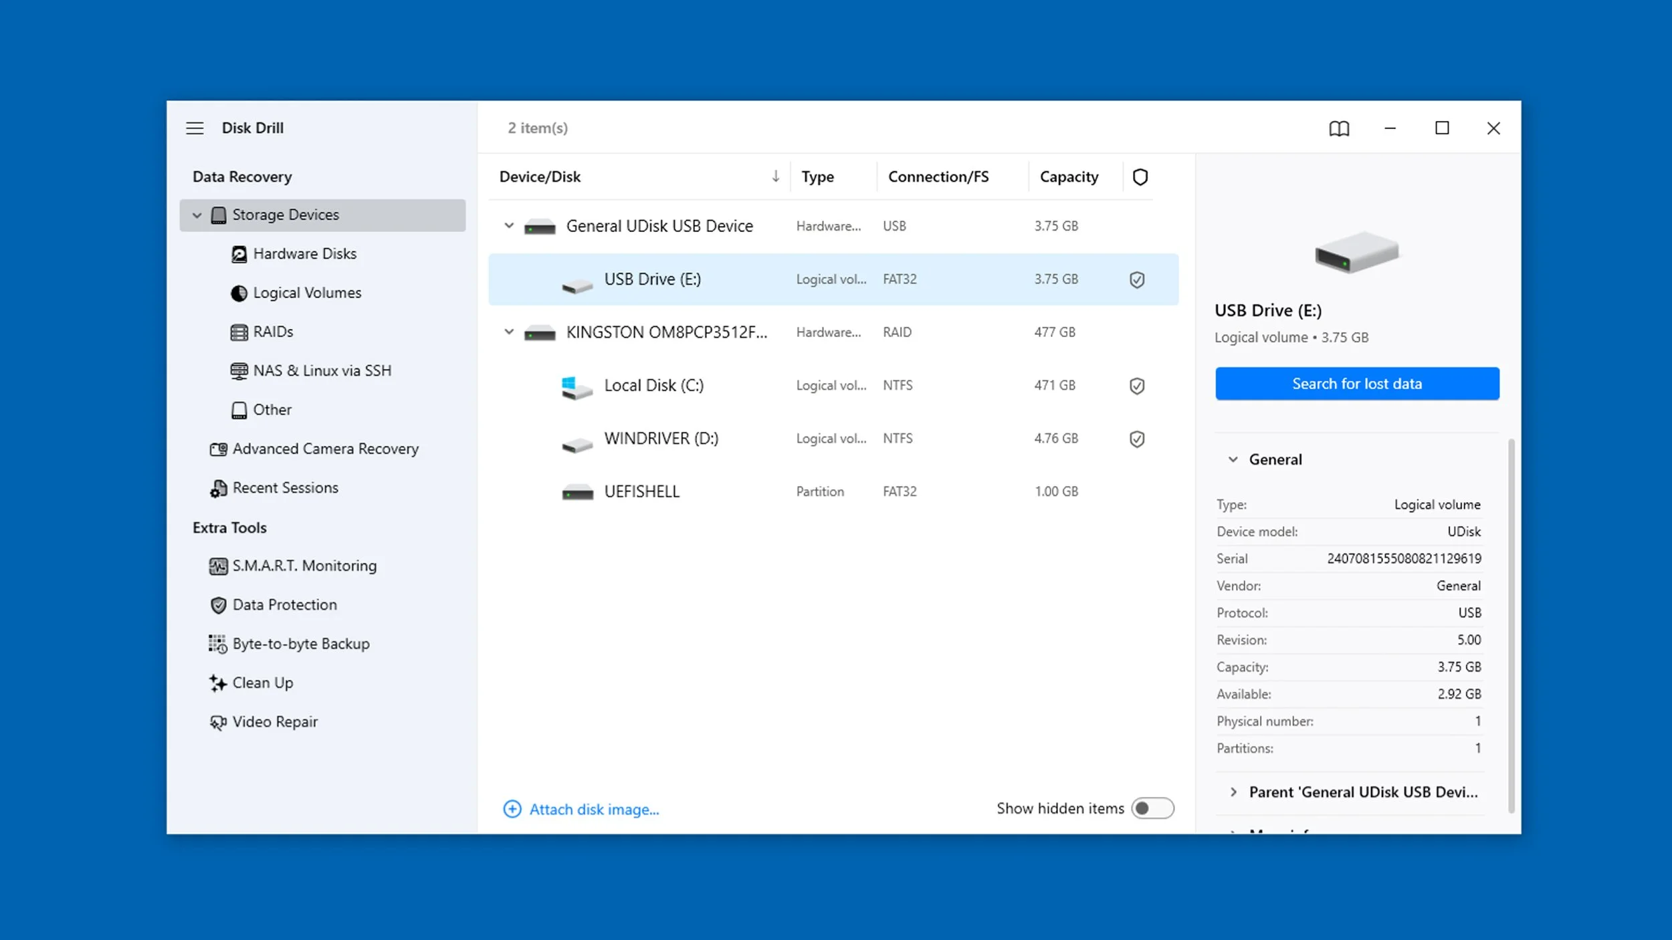Click the Capacity column header
Viewport: 1672px width, 940px height.
tap(1069, 177)
